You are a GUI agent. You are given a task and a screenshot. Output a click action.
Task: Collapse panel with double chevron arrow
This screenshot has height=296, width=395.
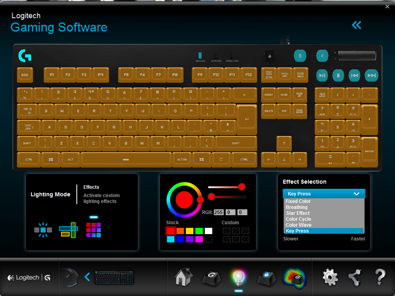pyautogui.click(x=356, y=25)
